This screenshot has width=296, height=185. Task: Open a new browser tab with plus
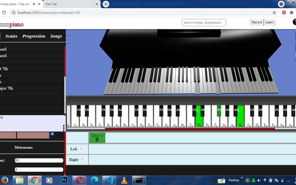(x=106, y=4)
